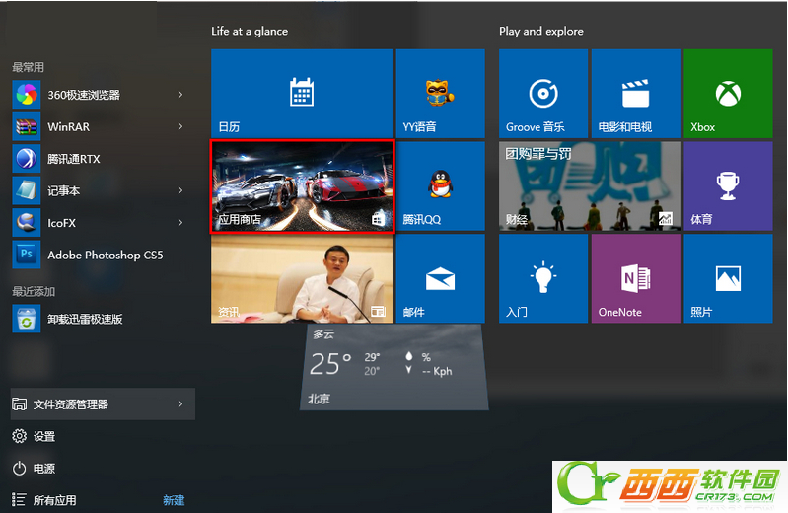
Task: Open the 体育 sports trophy tile
Action: click(728, 185)
